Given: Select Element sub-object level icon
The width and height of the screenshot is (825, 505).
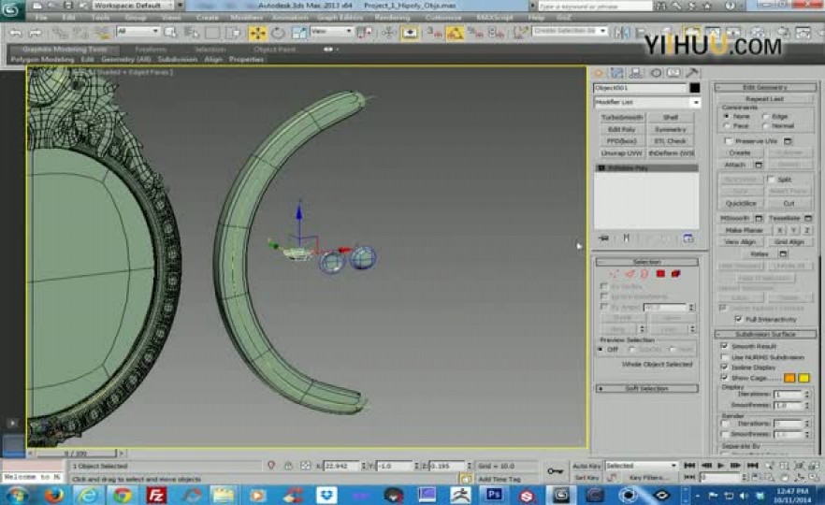Looking at the screenshot, I should (675, 273).
